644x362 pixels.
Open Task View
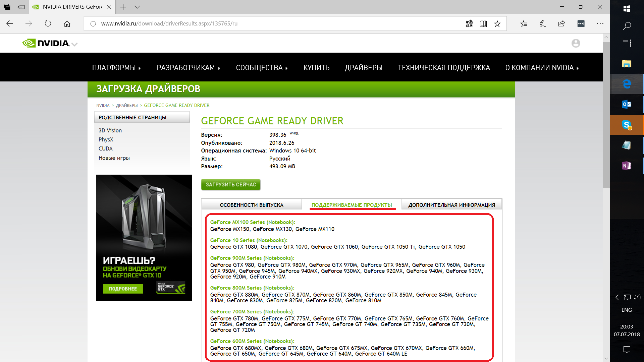[627, 43]
